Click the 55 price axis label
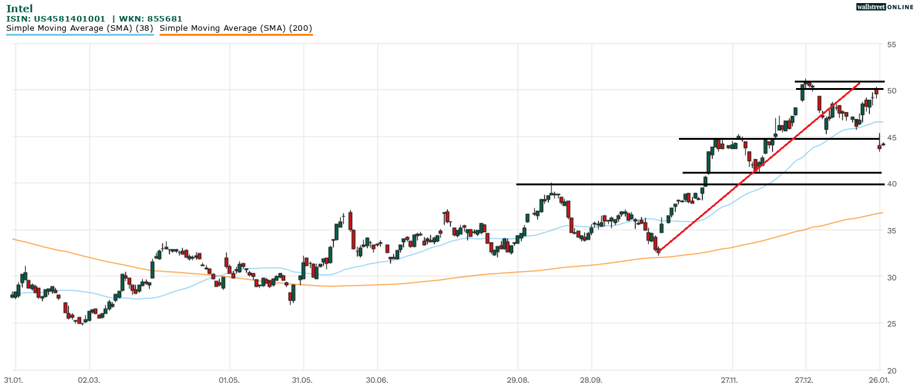This screenshot has height=383, width=918. [x=892, y=44]
